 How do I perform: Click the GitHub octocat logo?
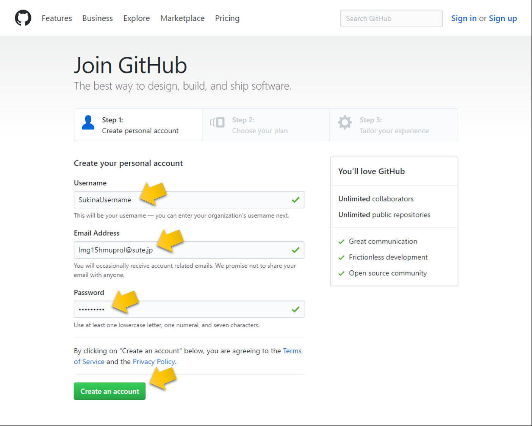point(23,18)
